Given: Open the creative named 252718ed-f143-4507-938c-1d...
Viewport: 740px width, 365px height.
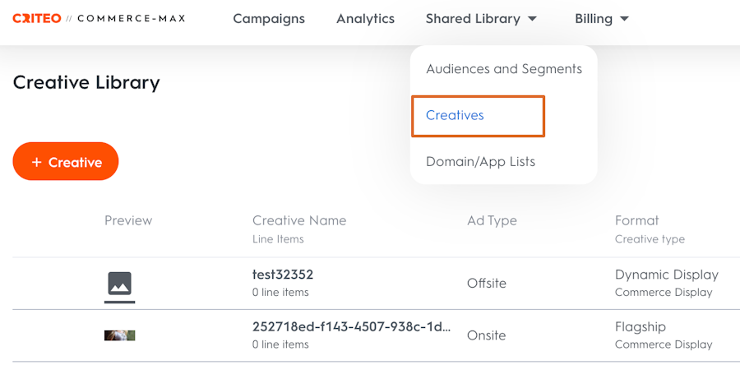Looking at the screenshot, I should [x=352, y=326].
